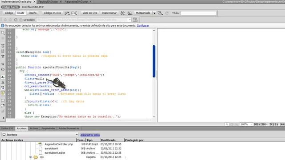Toggle the line numbers icon
The width and height of the screenshot is (285, 160).
[3, 77]
